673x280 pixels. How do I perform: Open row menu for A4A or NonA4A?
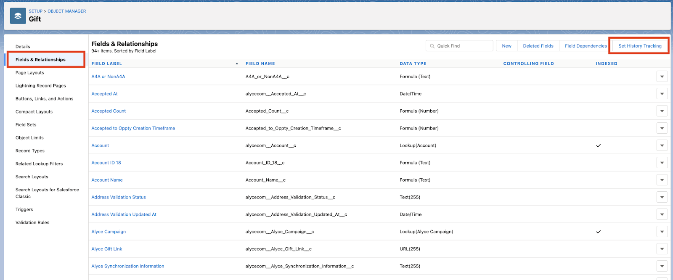coord(662,77)
